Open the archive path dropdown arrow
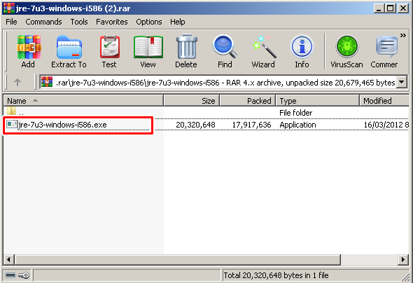 point(401,82)
